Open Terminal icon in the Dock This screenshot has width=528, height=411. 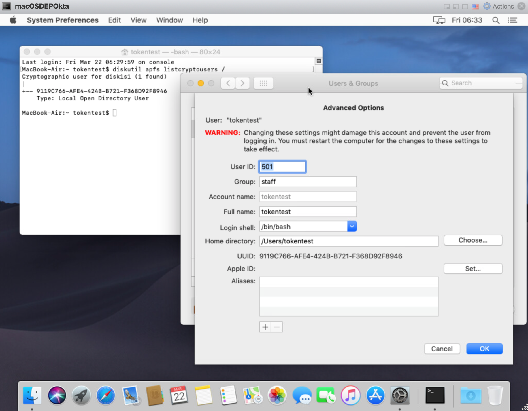pos(435,395)
